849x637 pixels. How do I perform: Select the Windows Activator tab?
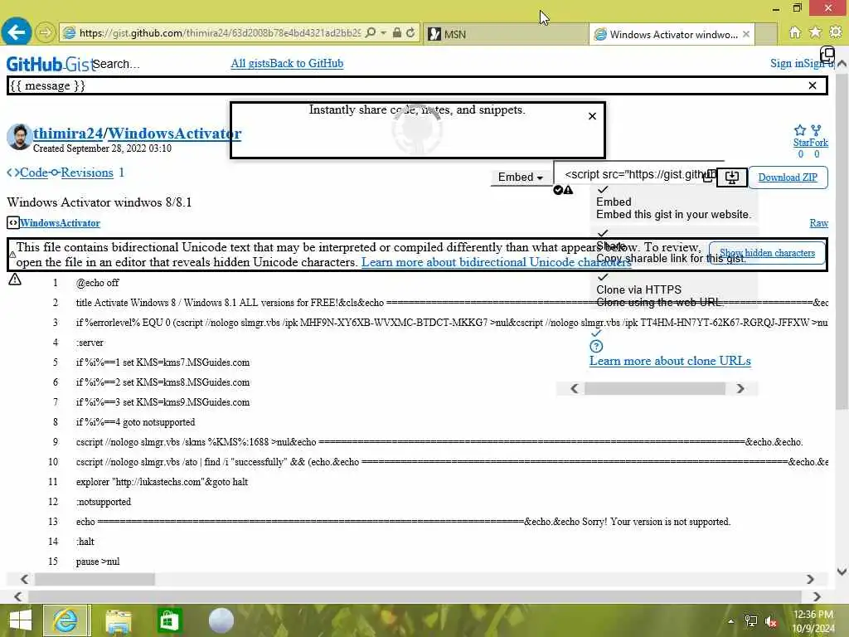(672, 34)
